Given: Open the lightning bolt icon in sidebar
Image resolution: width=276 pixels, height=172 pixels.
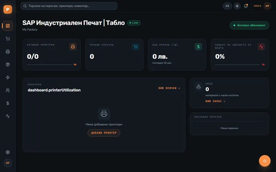Looking at the screenshot, I should [8, 77].
